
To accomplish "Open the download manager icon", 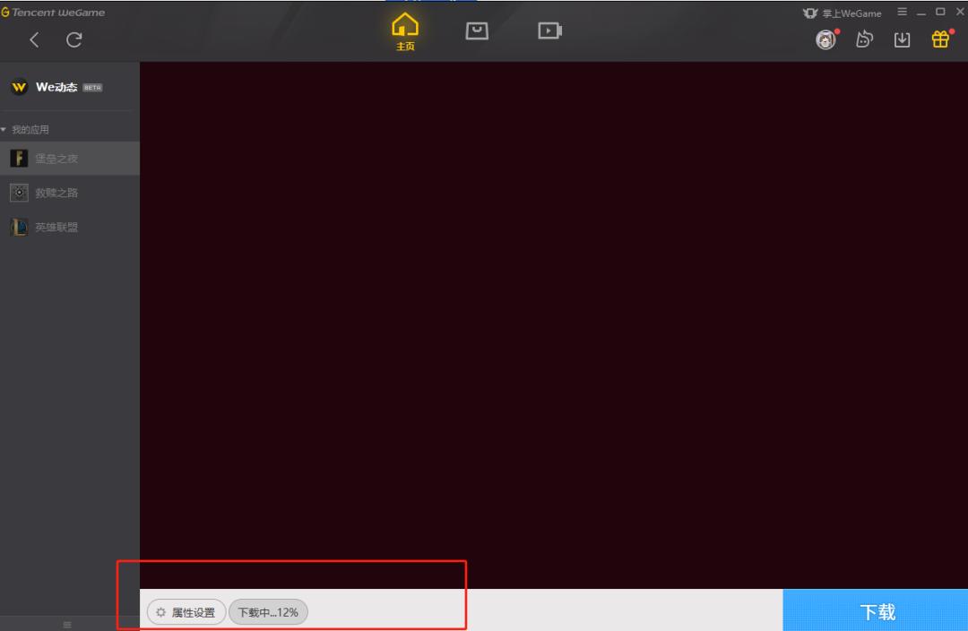I will click(x=902, y=39).
